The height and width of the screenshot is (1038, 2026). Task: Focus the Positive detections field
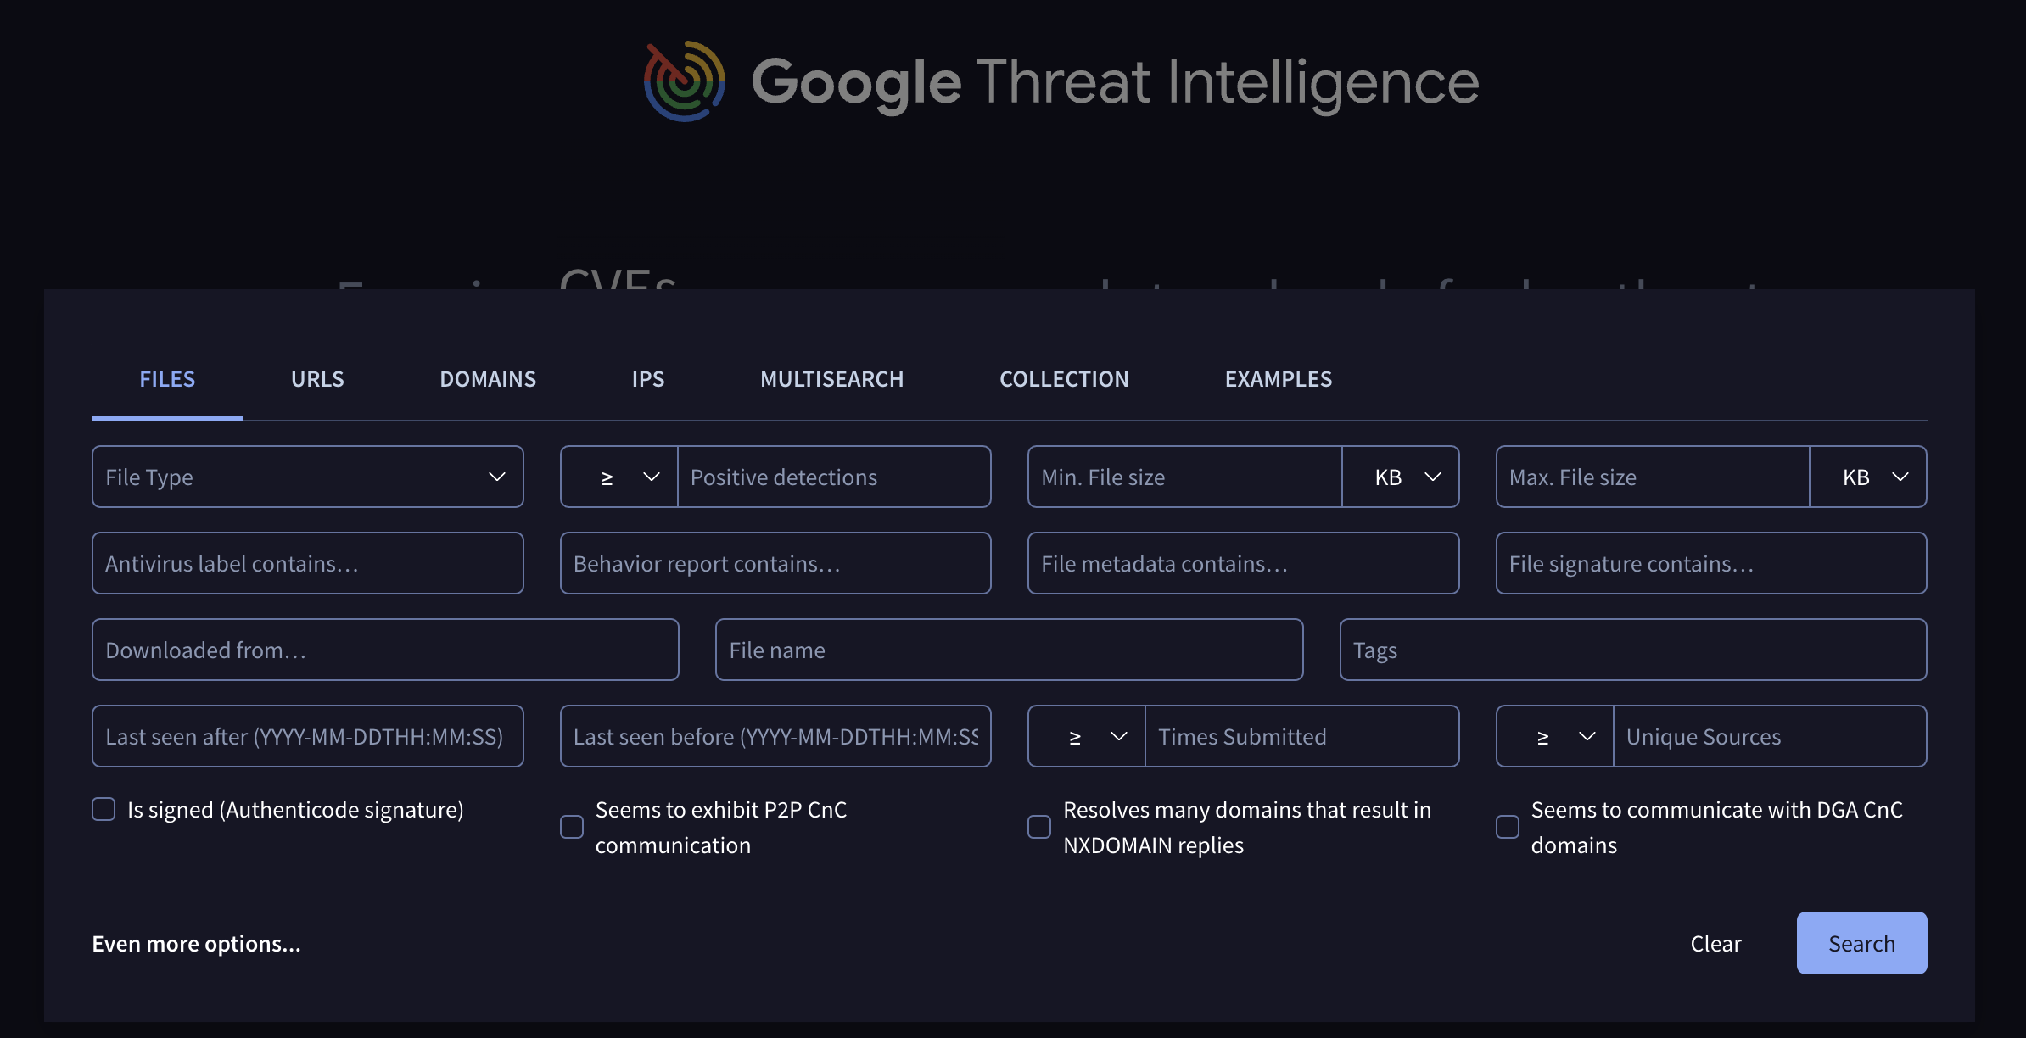(x=834, y=477)
